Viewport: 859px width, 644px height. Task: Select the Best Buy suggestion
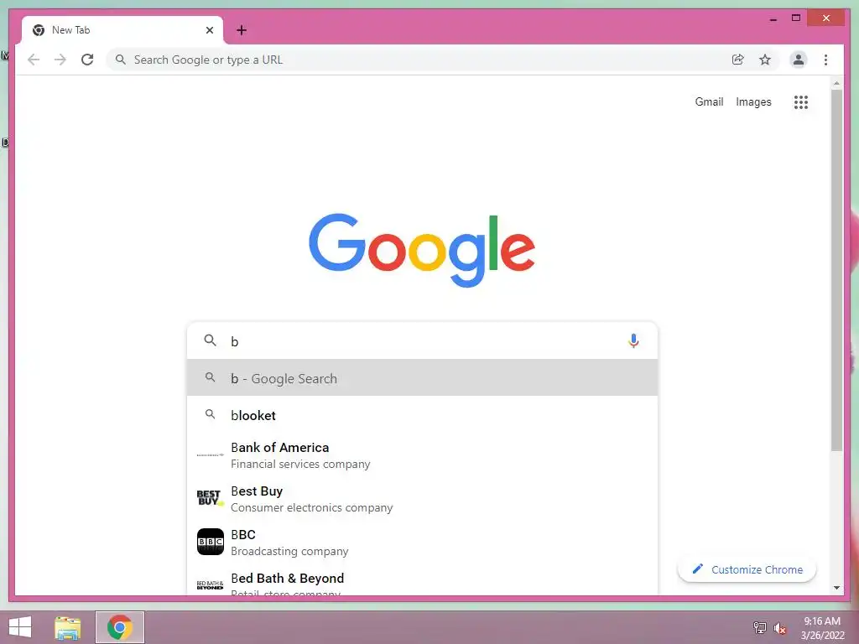(x=423, y=498)
